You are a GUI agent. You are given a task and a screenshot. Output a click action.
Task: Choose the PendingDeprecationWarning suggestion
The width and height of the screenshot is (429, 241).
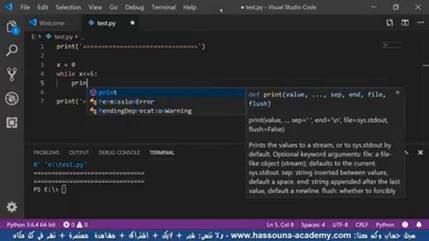point(166,111)
